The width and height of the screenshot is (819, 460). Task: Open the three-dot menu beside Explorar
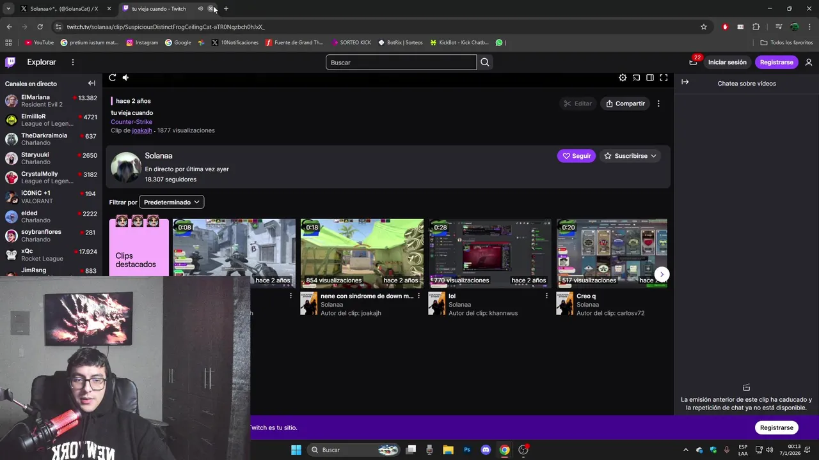(x=73, y=62)
